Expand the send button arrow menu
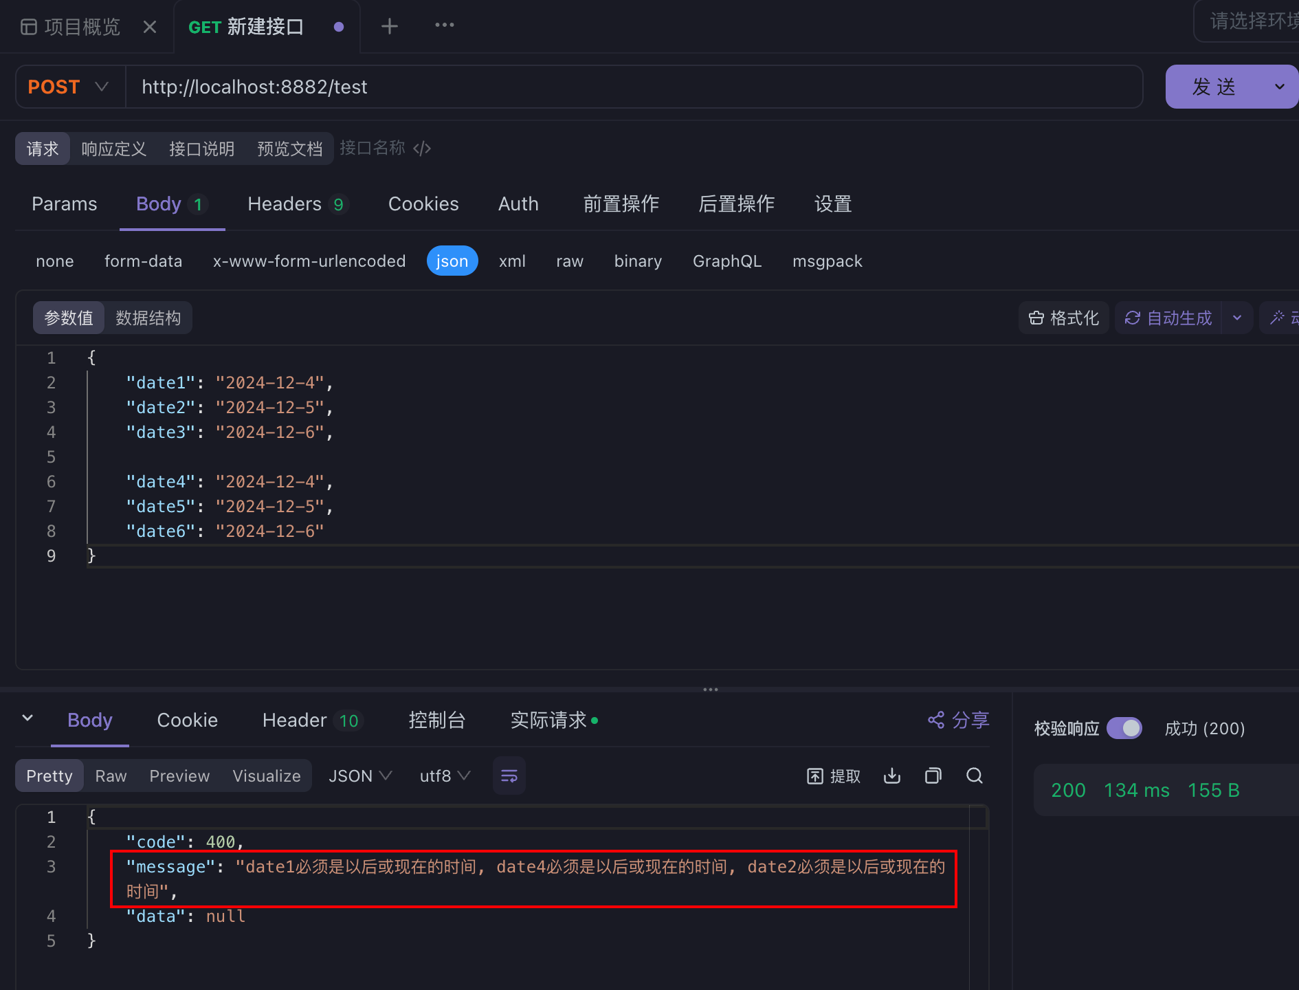 [1280, 87]
